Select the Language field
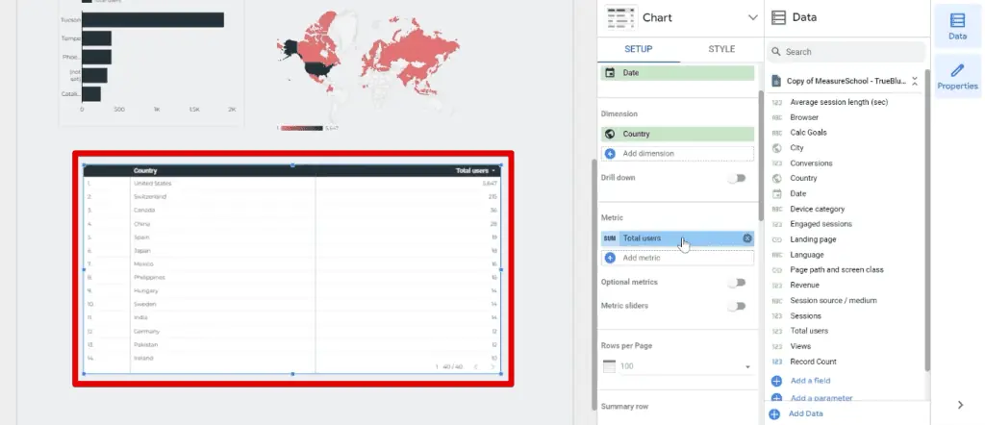Viewport: 985px width, 425px height. [807, 255]
